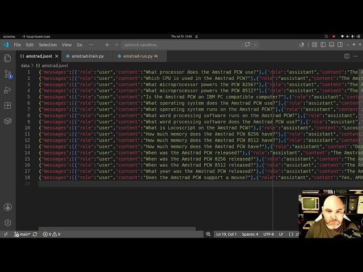Click text "Which CPU is used in the Amstrad PCW?"

pos(197,78)
